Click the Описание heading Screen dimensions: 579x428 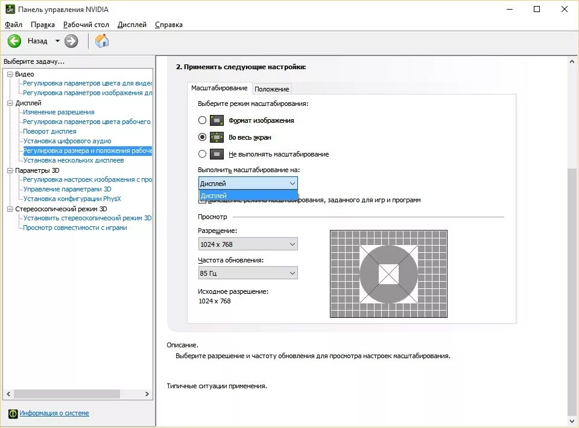pyautogui.click(x=182, y=345)
